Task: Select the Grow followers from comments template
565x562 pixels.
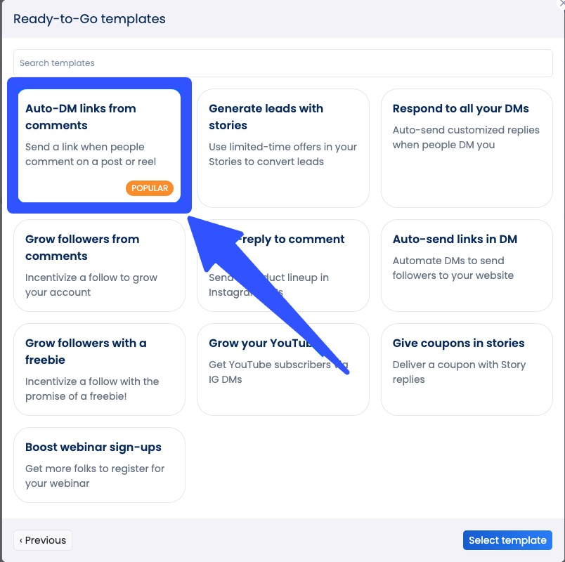Action: coord(99,266)
